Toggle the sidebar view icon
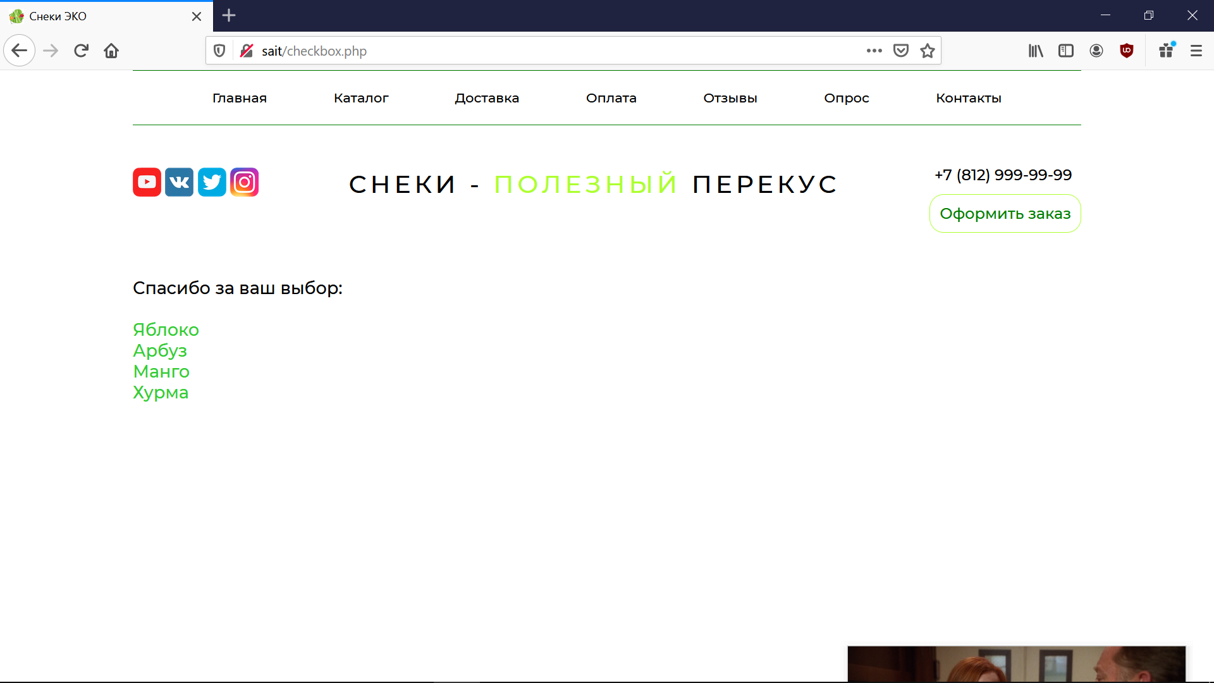Image resolution: width=1214 pixels, height=683 pixels. (1066, 51)
